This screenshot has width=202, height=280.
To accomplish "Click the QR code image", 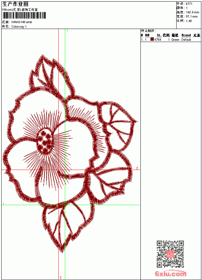I will [170, 254].
